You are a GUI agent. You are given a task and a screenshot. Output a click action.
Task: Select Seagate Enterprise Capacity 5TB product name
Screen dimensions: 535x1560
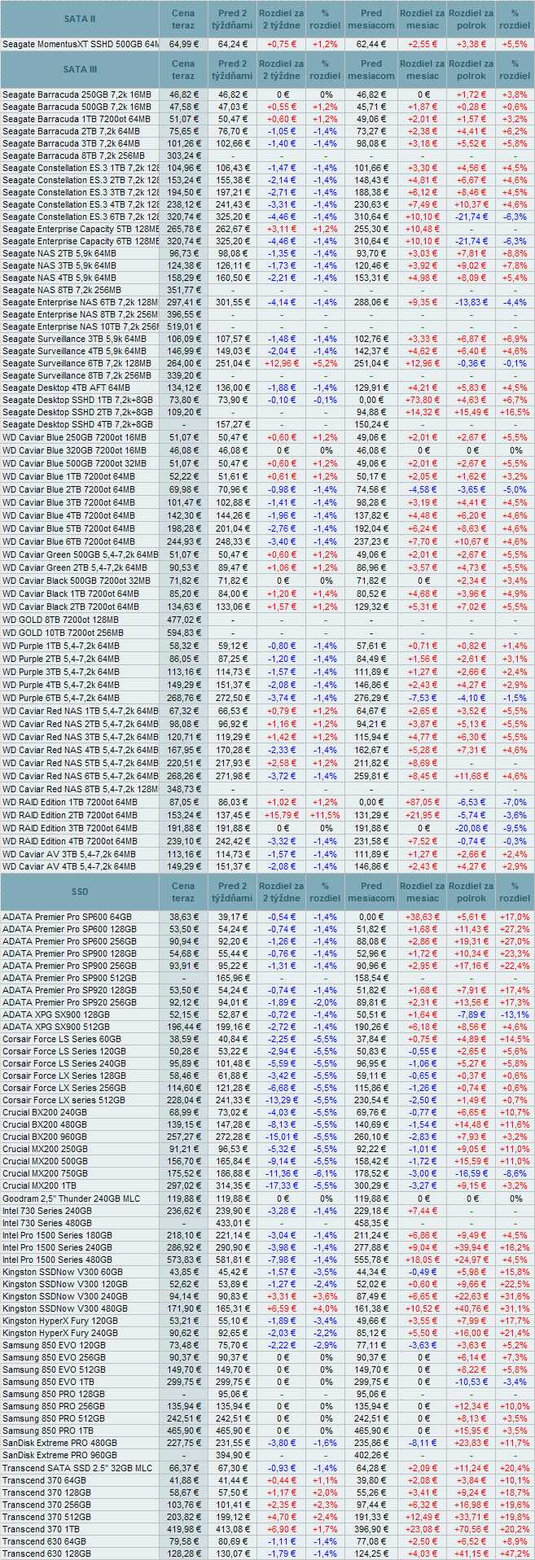[x=81, y=230]
